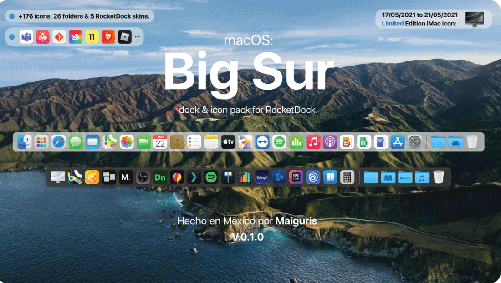Image resolution: width=501 pixels, height=283 pixels.
Task: Click the Limited Edition iMac icon
Action: pos(475,19)
